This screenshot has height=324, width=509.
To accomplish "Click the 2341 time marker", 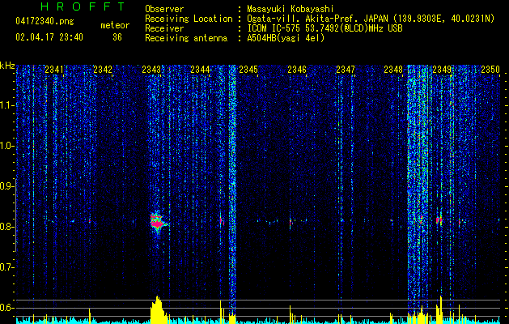I will (54, 69).
